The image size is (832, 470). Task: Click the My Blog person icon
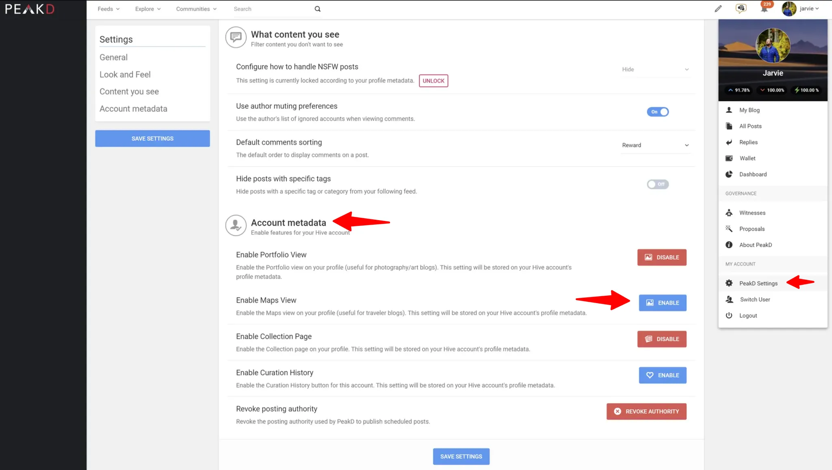point(729,110)
